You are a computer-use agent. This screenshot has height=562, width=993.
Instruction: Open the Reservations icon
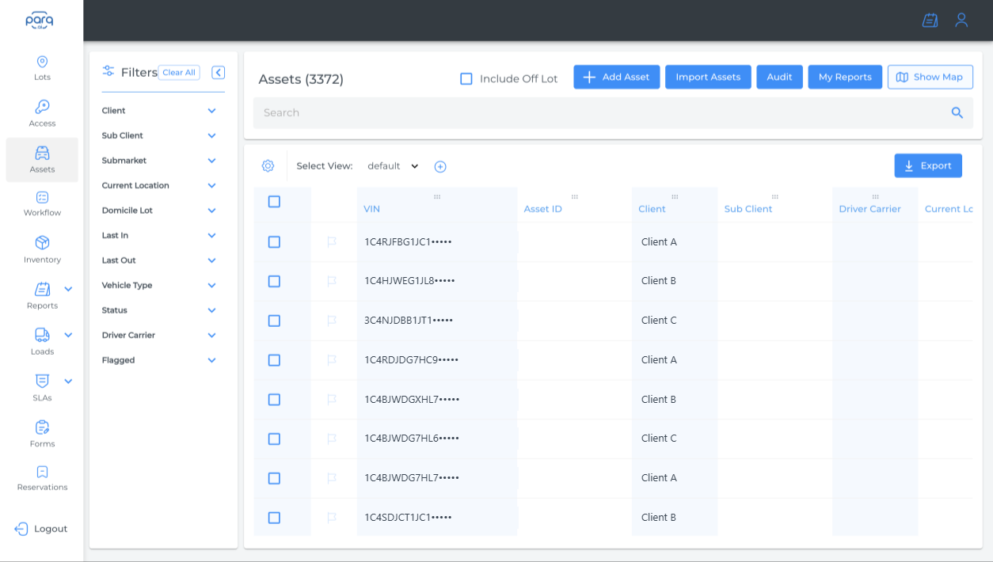tap(42, 472)
